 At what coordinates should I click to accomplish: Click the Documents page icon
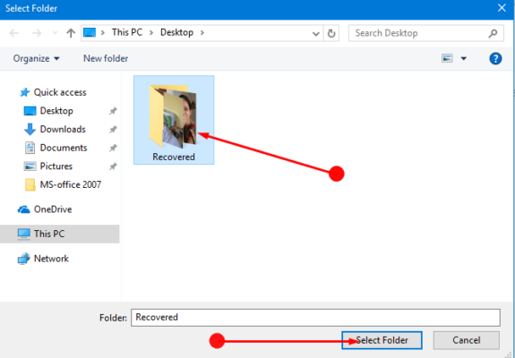point(30,148)
